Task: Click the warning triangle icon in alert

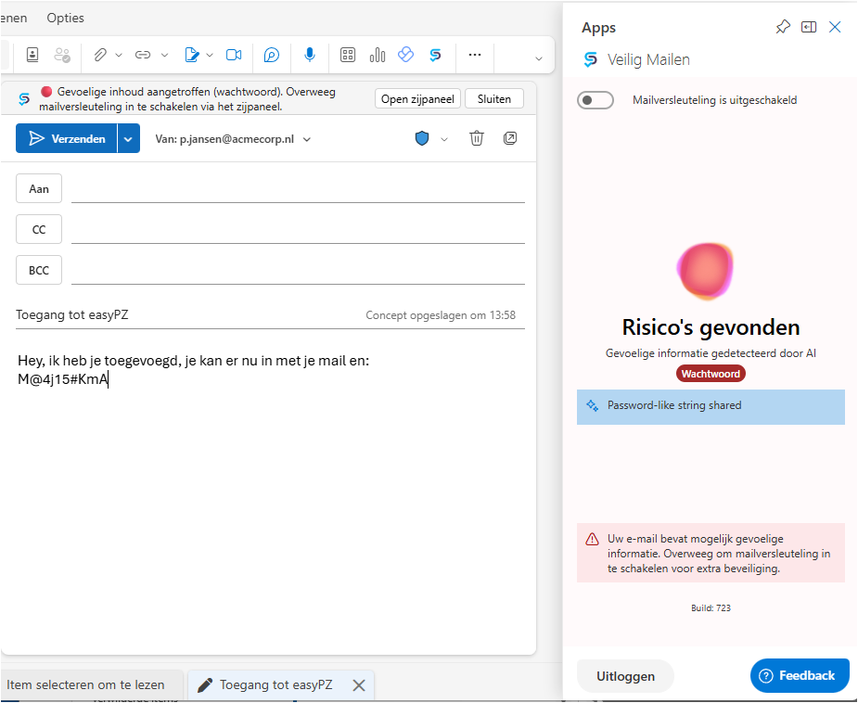Action: 592,540
